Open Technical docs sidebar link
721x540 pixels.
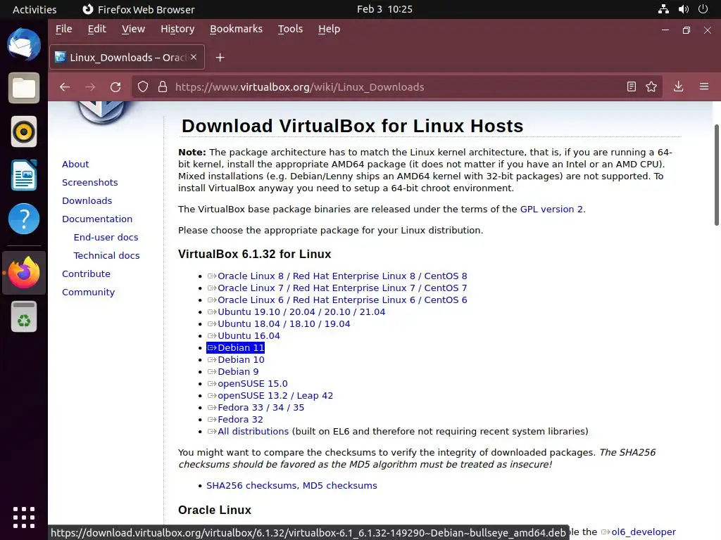coord(106,255)
